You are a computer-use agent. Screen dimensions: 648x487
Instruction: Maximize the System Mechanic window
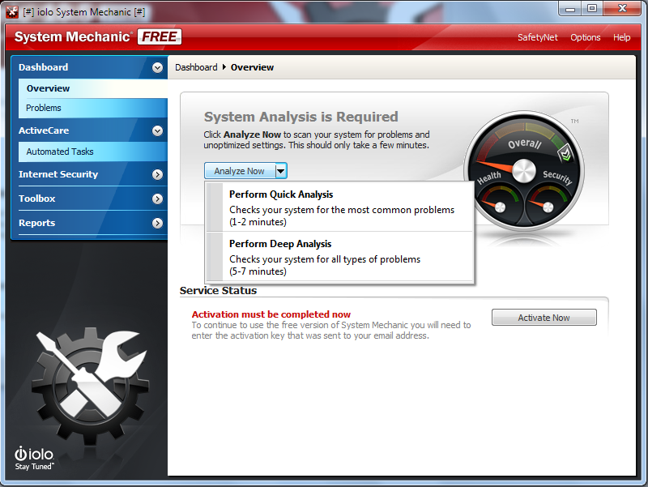point(592,9)
